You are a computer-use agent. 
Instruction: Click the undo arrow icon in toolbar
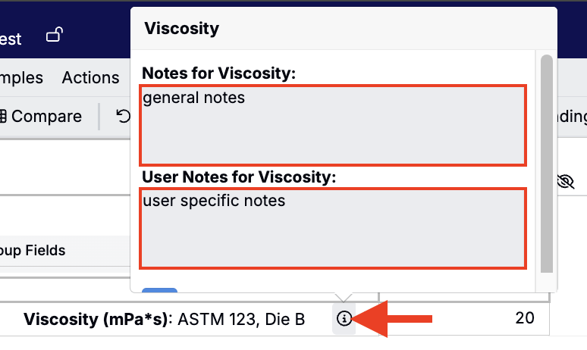(123, 116)
